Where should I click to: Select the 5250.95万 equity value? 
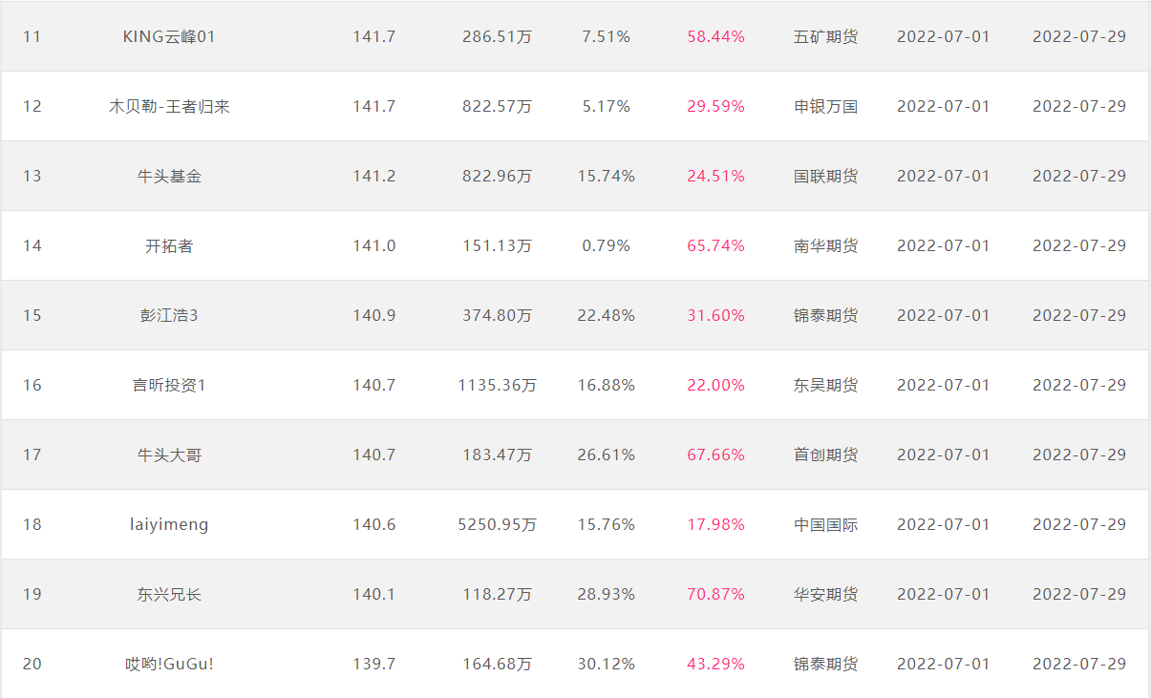point(497,524)
